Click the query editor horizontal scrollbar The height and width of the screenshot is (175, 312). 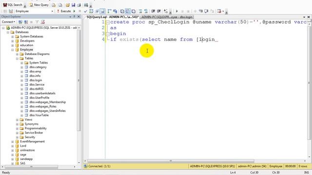coord(171,161)
